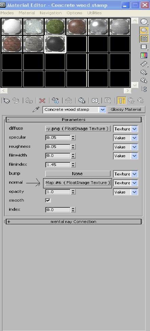Screen dimensions: 150x331
Task: Click the filmwidth 0.0 value field
Action: (58, 156)
